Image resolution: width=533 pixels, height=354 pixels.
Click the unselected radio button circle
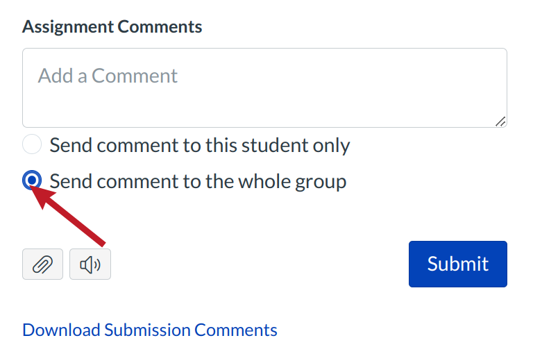point(33,145)
